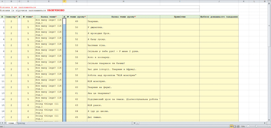Switch to Normal view in status bar
The width and height of the screenshot is (271, 128).
click(x=232, y=127)
